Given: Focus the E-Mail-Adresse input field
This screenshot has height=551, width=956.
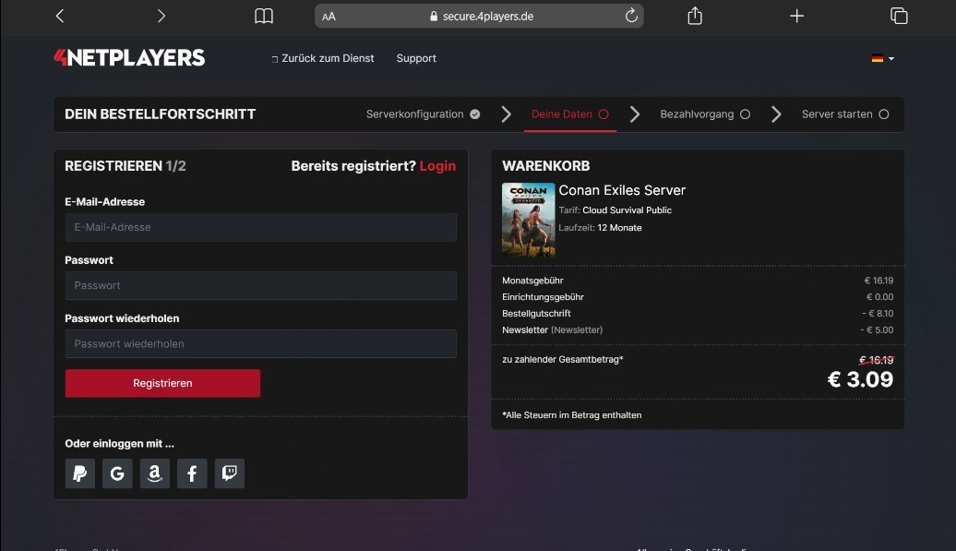Looking at the screenshot, I should (260, 227).
